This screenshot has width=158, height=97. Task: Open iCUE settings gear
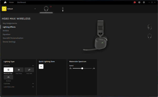click(144, 2)
